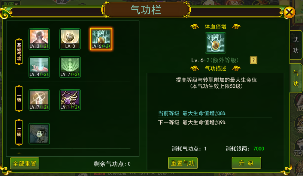303x176 pixels.
Task: Select the LV. 1 purple gem amulet skill
Action: click(x=70, y=100)
